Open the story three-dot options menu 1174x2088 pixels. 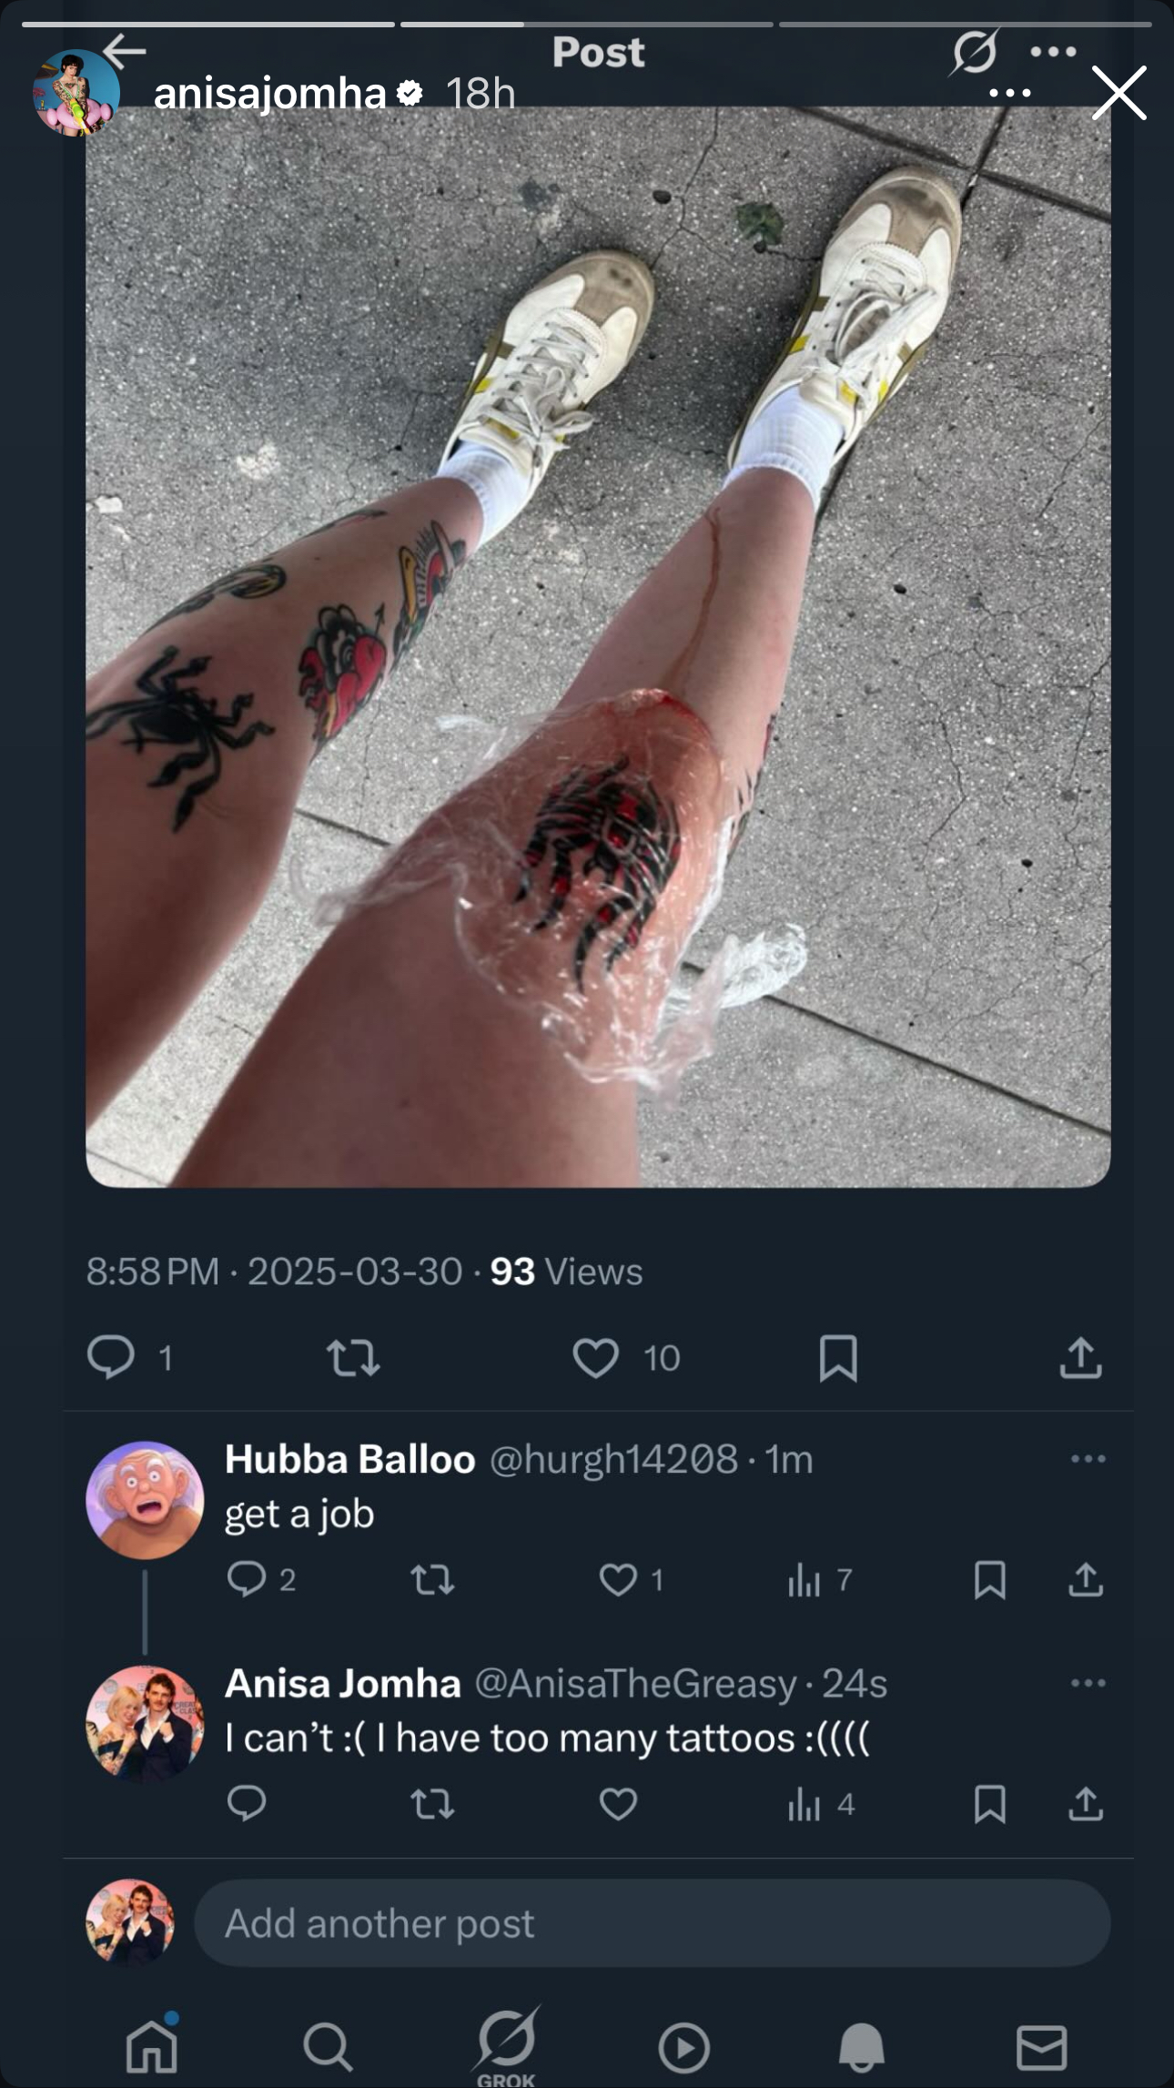click(1009, 93)
